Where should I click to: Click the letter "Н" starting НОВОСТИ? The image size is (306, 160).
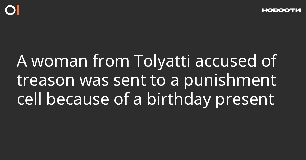[264, 10]
